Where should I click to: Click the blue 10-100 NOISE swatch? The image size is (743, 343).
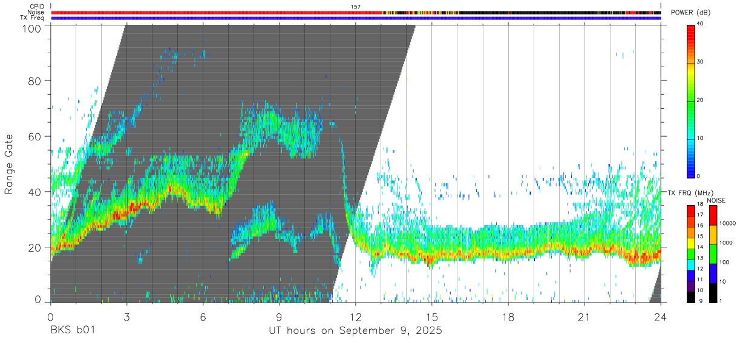pyautogui.click(x=713, y=273)
